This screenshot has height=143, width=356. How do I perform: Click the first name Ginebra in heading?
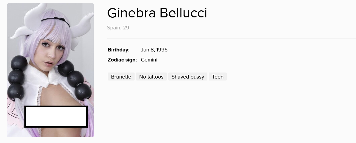pos(132,13)
